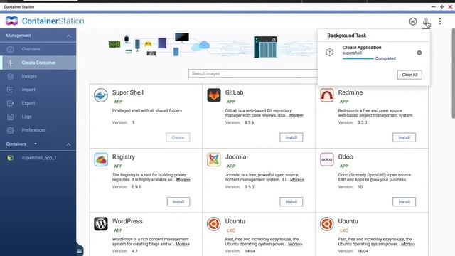Screen dimensions: 455x256
Task: Expand Registry description with More>>
Action: (183, 180)
